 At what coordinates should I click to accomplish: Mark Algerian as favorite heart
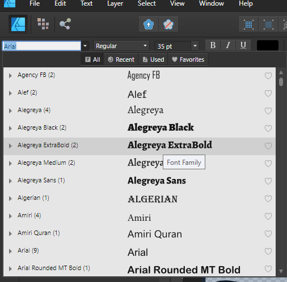(x=268, y=199)
